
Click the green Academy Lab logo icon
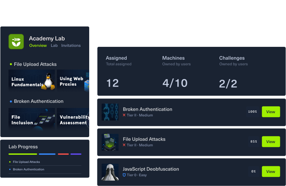(x=16, y=41)
